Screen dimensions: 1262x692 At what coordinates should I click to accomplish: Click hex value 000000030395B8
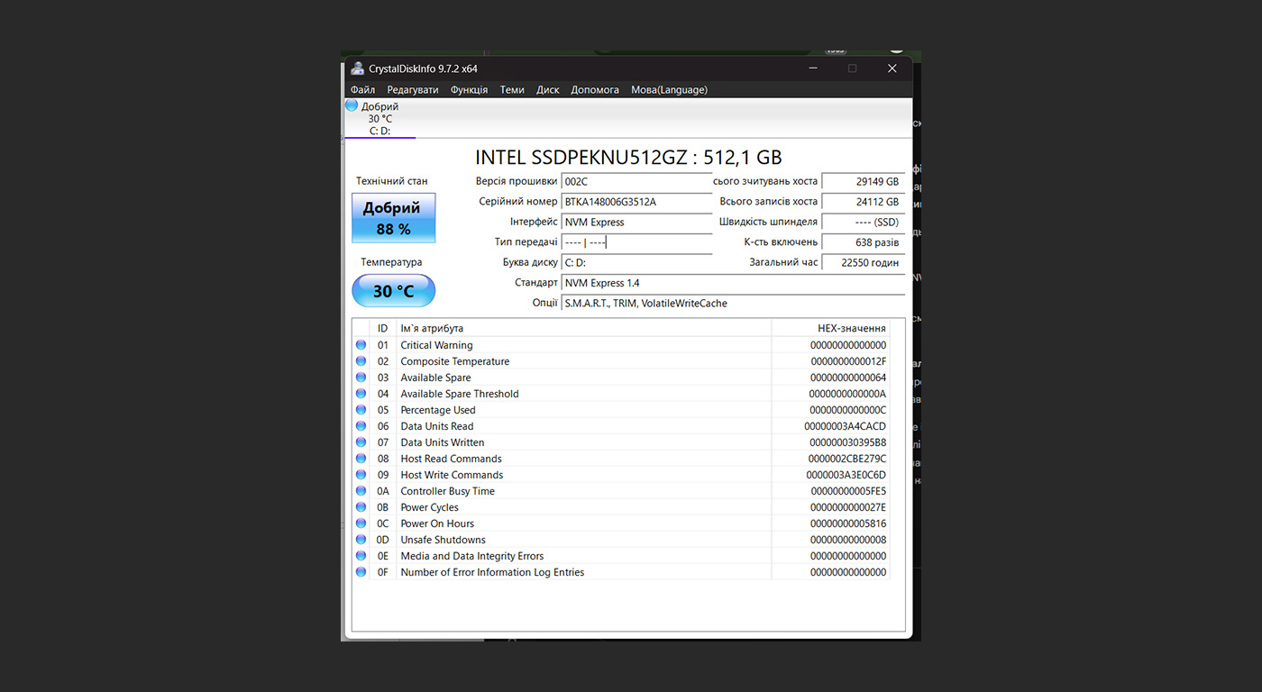pos(848,442)
